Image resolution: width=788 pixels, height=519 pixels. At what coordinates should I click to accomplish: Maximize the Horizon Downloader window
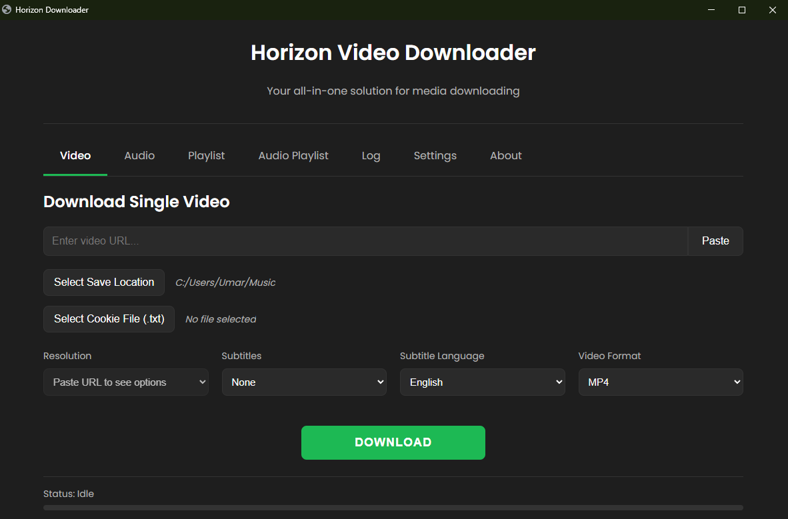click(x=742, y=10)
